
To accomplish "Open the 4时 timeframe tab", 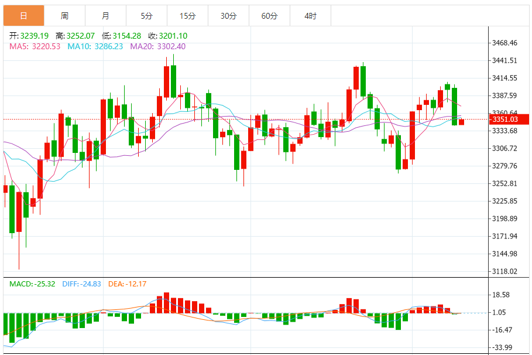I will coord(310,16).
